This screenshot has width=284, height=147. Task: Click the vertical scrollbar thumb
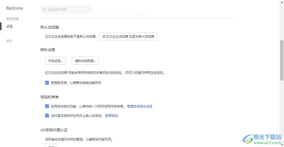pyautogui.click(x=282, y=60)
